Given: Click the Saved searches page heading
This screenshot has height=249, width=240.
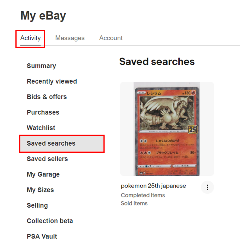Looking at the screenshot, I should click(157, 62).
